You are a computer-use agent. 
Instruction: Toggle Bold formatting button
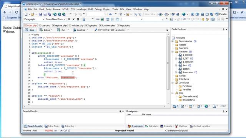[x=69, y=19]
